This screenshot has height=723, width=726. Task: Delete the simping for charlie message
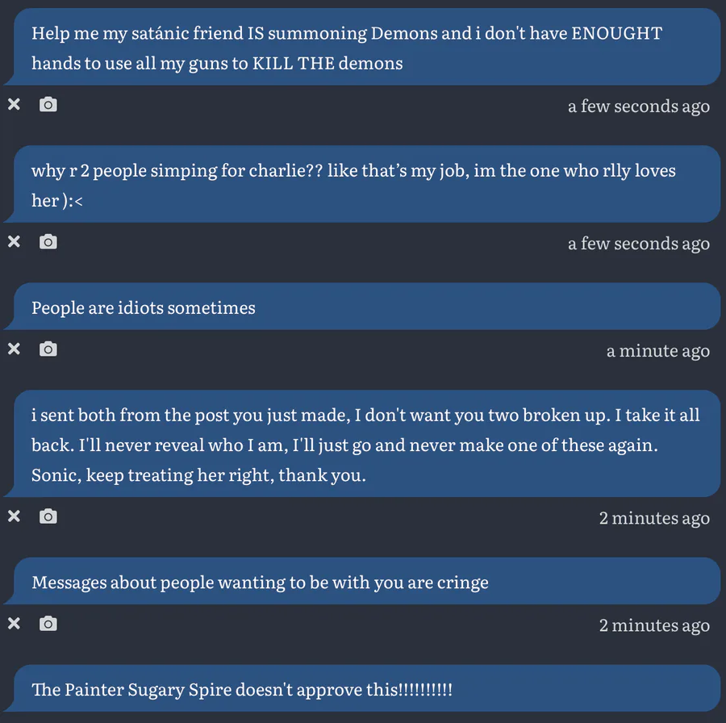click(14, 241)
